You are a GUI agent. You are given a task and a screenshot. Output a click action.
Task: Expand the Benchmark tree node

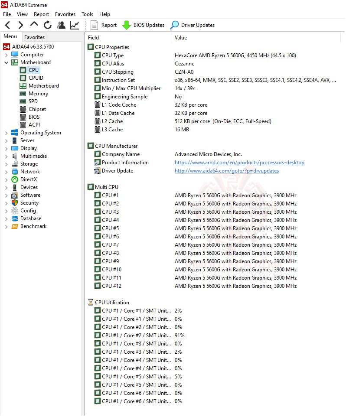[7, 226]
